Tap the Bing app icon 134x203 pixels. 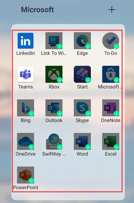(x=25, y=108)
